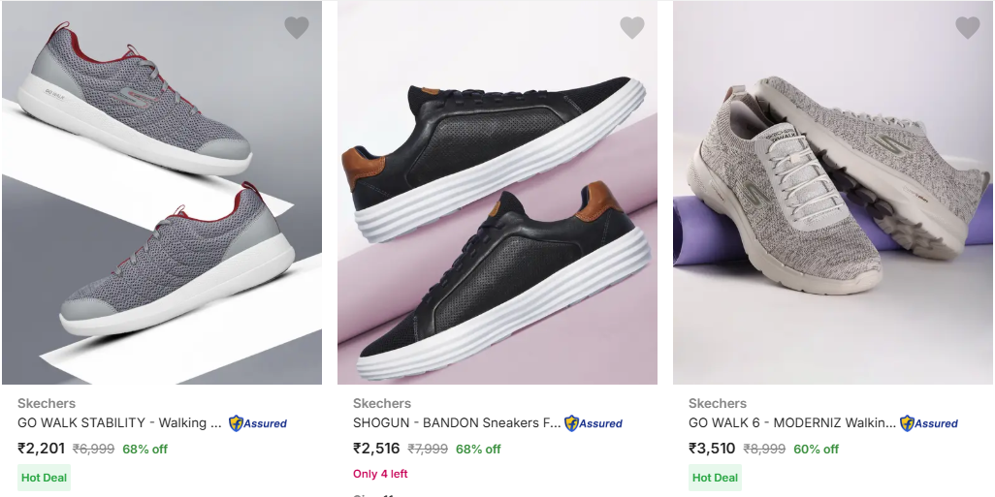Viewport: 995px width, 497px height.
Task: Click the ₹2,516 price
Action: click(x=376, y=449)
